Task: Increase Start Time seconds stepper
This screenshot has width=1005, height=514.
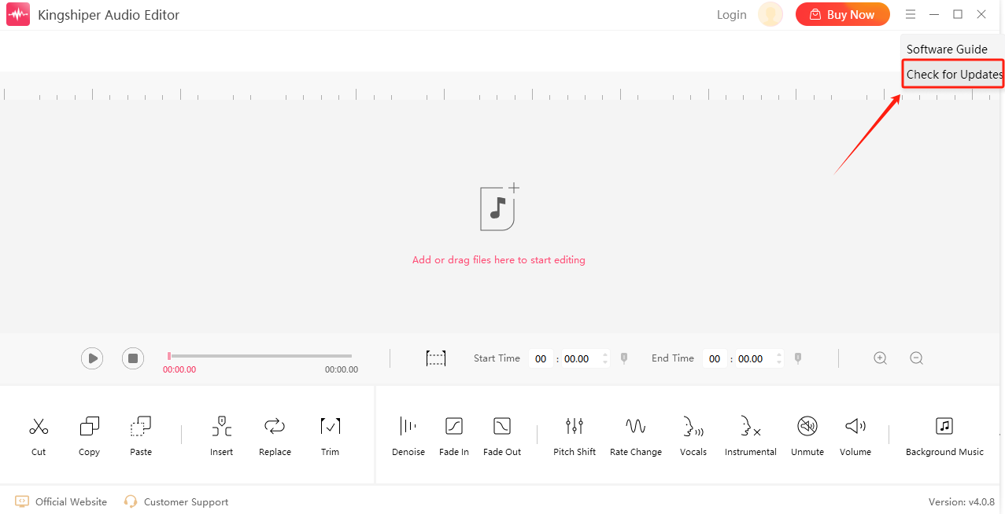Action: pyautogui.click(x=605, y=354)
